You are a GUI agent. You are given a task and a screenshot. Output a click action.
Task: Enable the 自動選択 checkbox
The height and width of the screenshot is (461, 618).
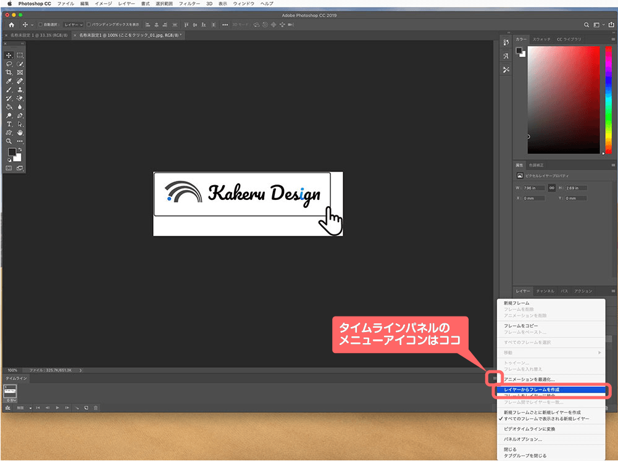pos(40,25)
